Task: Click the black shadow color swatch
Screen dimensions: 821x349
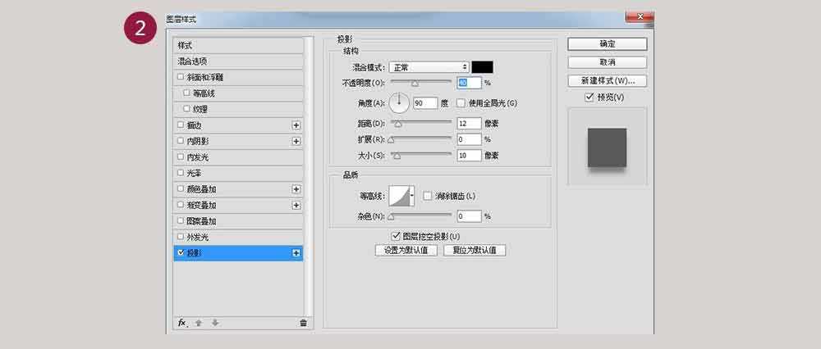Action: 482,67
